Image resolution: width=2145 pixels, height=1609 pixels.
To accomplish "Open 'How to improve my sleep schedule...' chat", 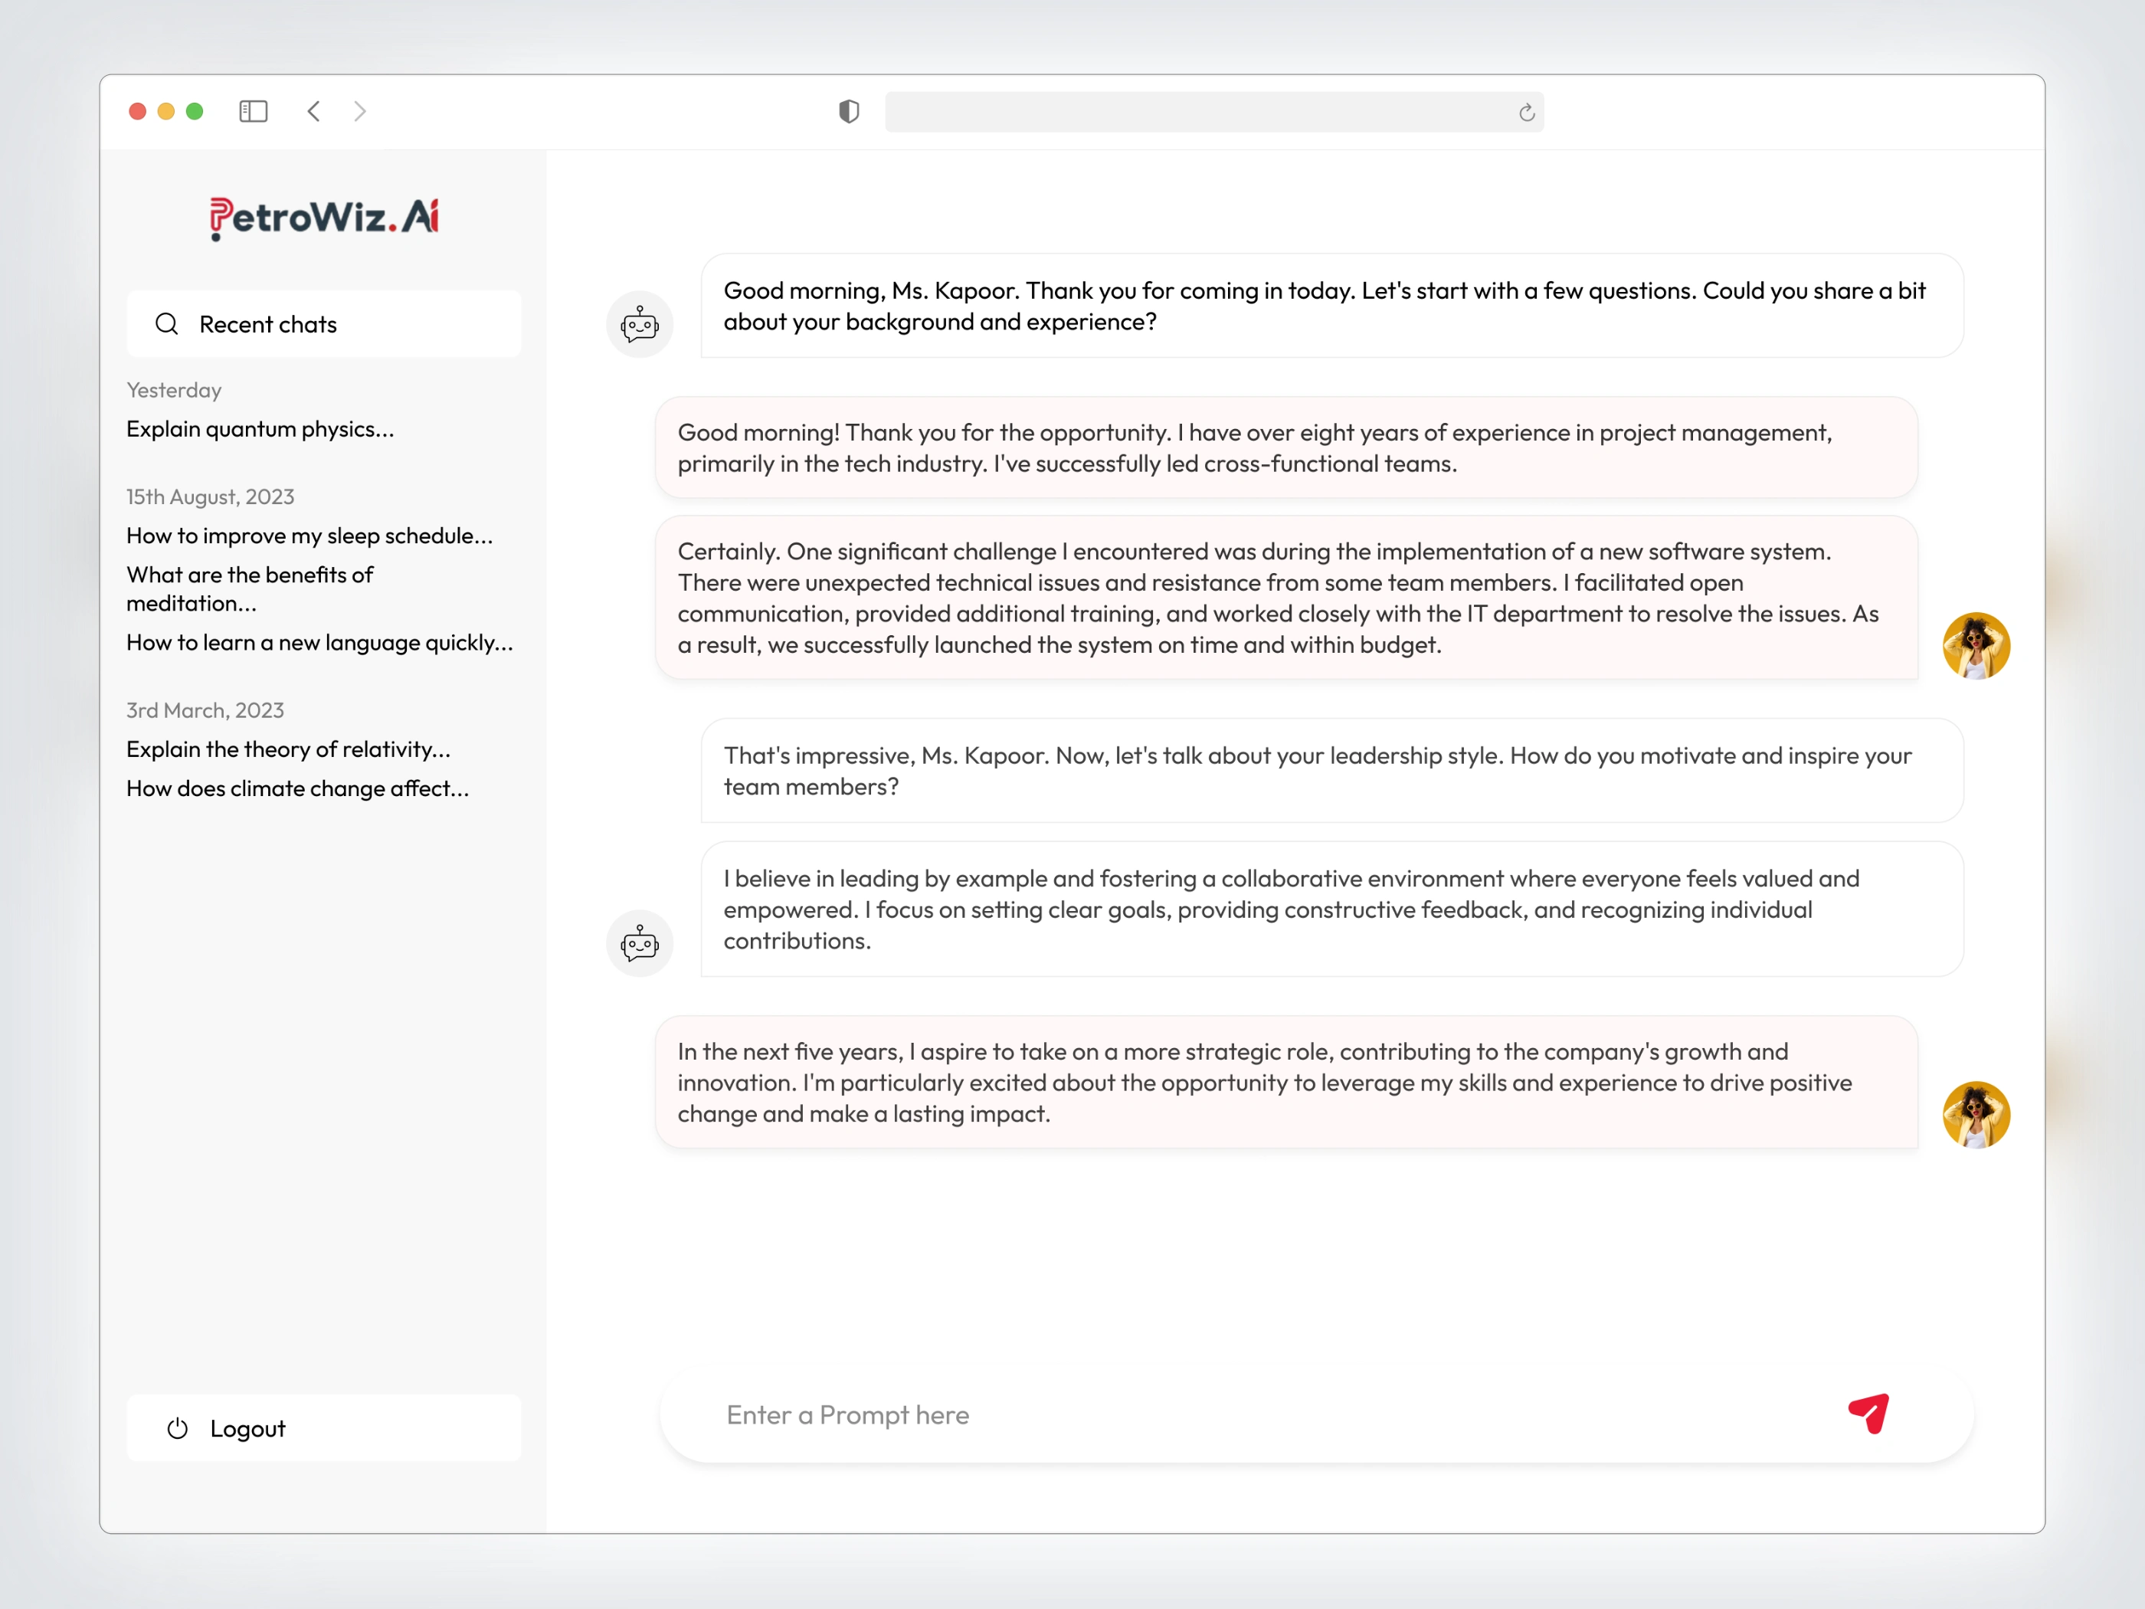I will click(309, 536).
